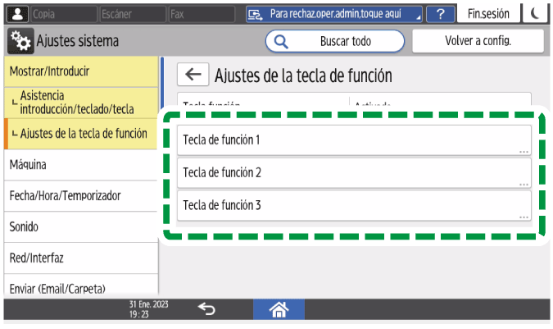This screenshot has width=553, height=329.
Task: Tap the question mark help icon
Action: [441, 14]
